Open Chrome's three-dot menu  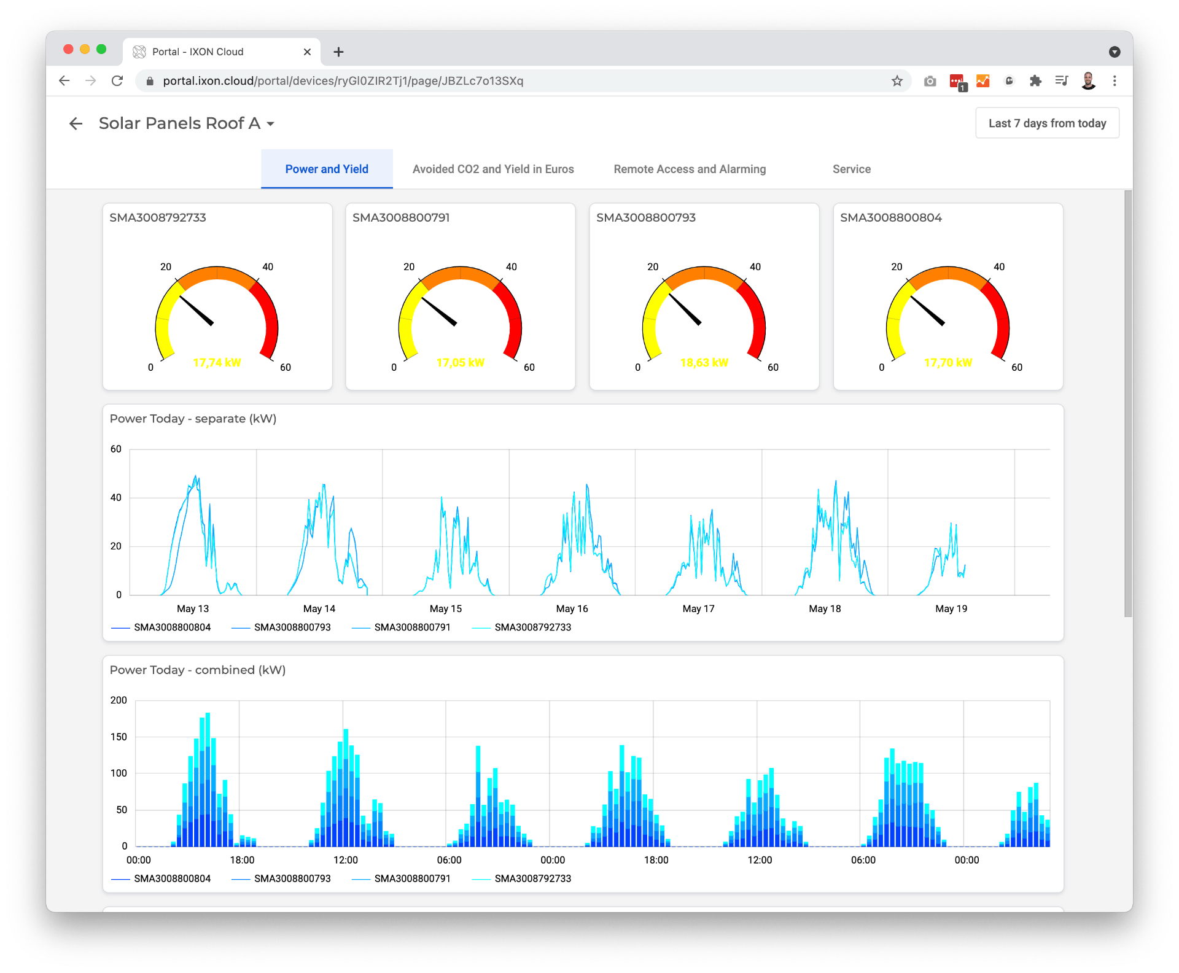1115,80
